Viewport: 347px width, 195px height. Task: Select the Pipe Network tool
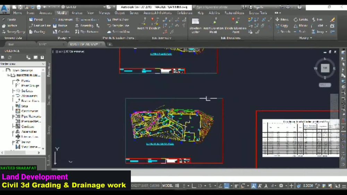(87, 32)
